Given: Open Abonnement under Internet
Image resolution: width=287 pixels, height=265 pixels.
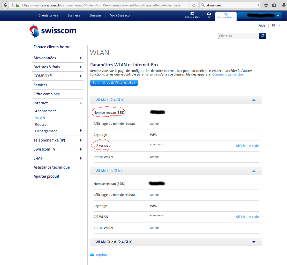Looking at the screenshot, I should [46, 111].
